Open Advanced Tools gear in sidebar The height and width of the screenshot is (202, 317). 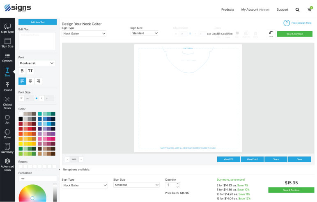7,164
